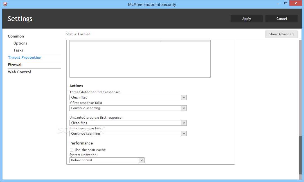Open Unwanted program first response dropdown

point(128,123)
